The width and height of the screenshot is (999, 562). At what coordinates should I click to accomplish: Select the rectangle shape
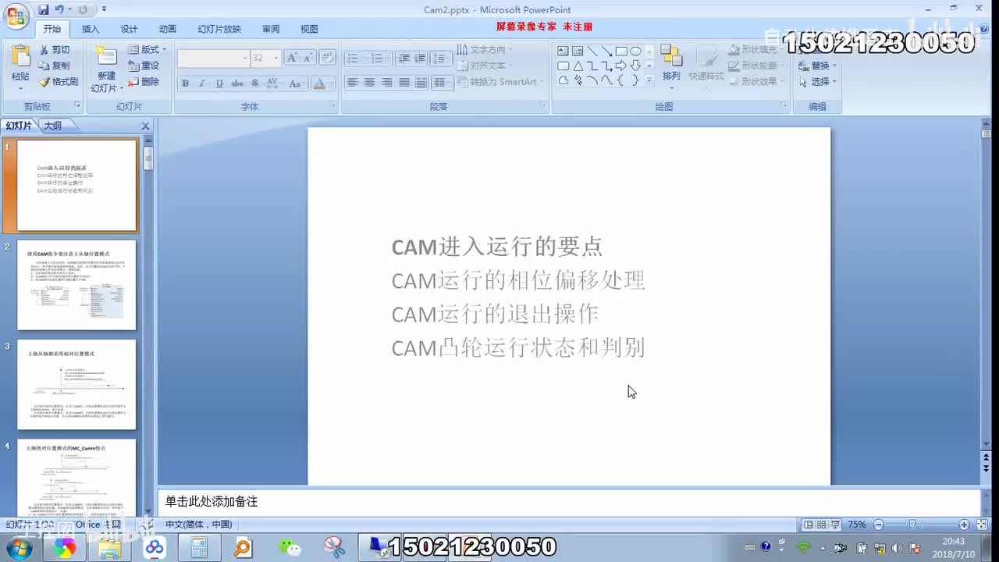point(622,52)
